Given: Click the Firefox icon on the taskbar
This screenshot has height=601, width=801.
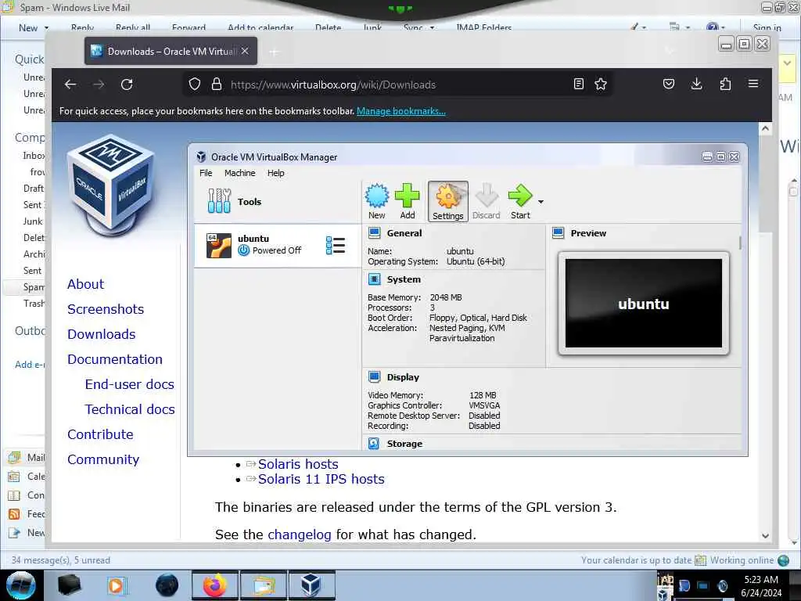Looking at the screenshot, I should (214, 585).
